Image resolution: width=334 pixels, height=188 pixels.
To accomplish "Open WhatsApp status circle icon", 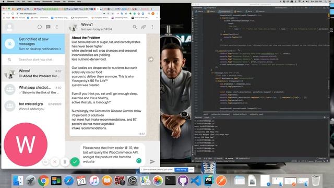I will coord(40,27).
